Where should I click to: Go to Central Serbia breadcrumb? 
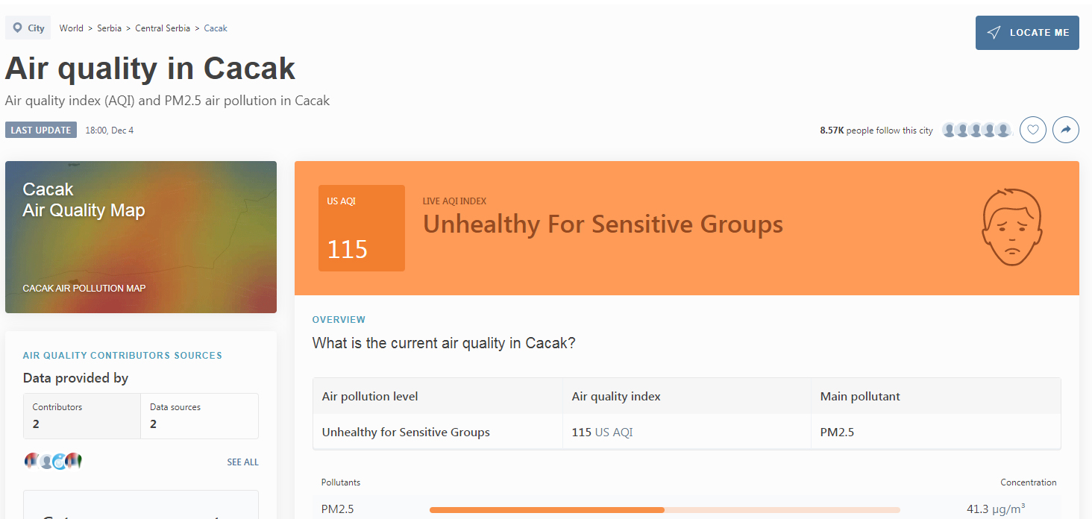click(x=163, y=28)
